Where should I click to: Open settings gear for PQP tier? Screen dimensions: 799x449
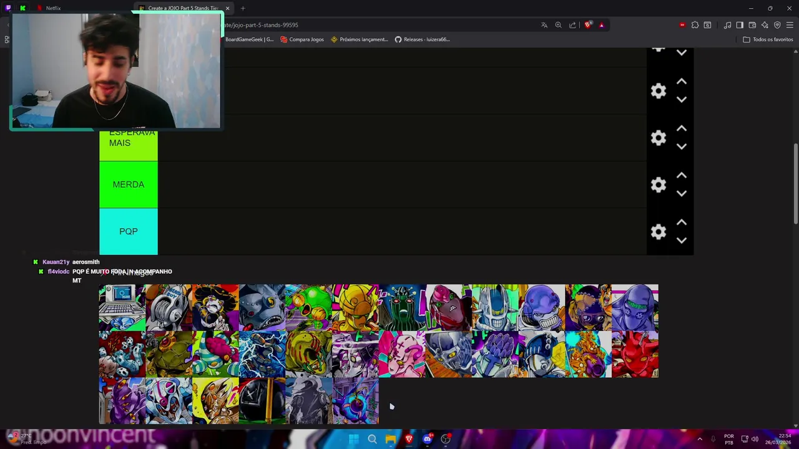click(659, 231)
